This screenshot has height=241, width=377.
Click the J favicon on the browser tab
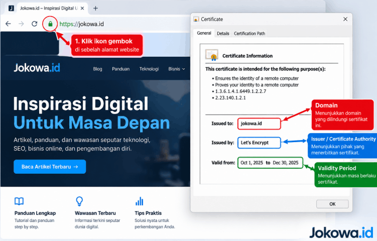click(x=11, y=8)
